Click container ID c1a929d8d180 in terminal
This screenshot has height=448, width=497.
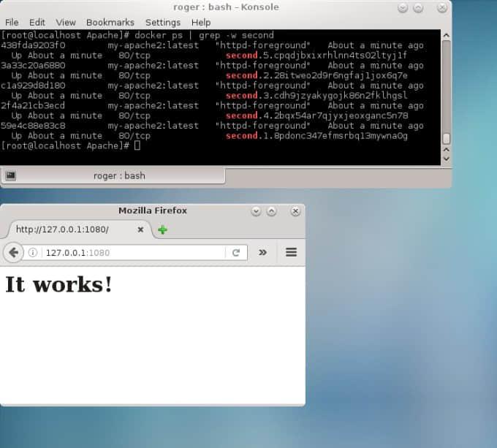[x=33, y=86]
